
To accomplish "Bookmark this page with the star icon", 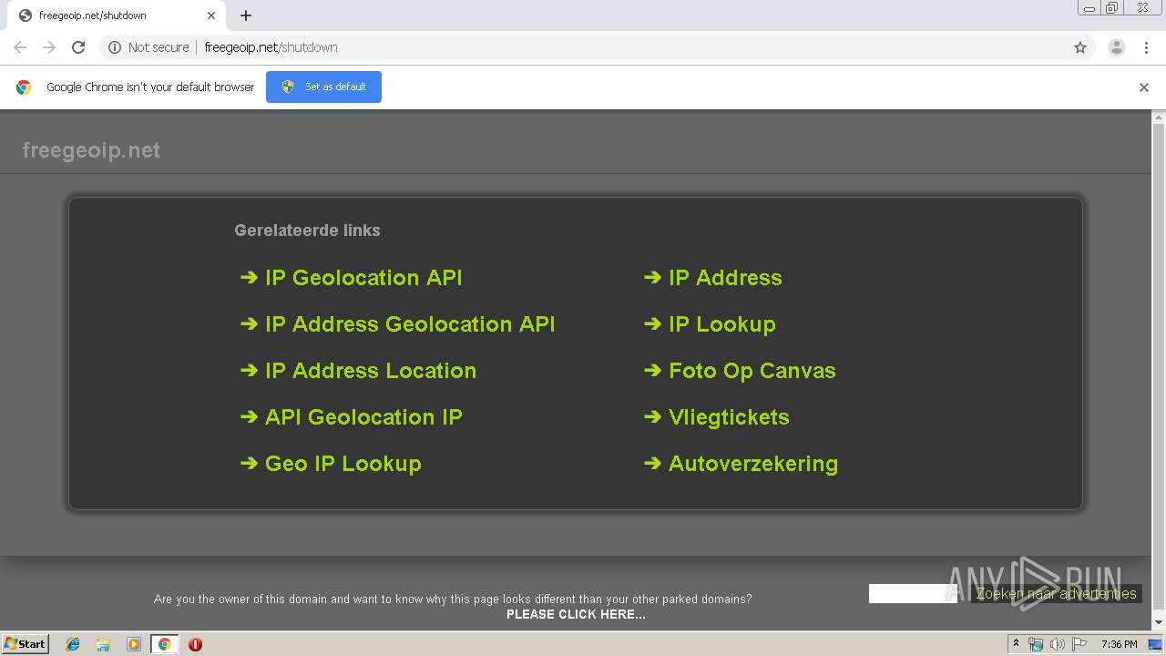I will click(1080, 47).
